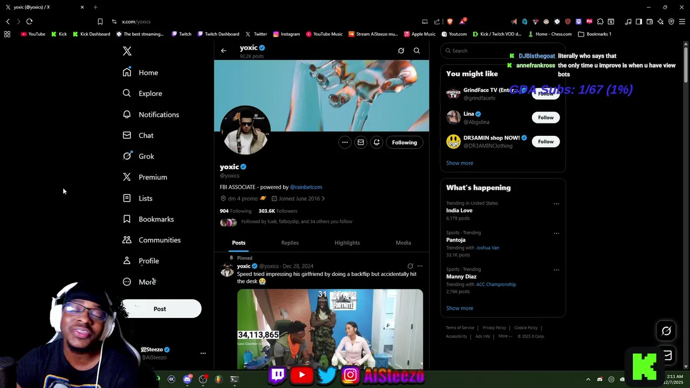
Task: Open the ACC Championship trending link
Action: pos(496,285)
